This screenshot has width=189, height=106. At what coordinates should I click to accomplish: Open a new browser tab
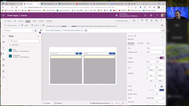pos(147,4)
